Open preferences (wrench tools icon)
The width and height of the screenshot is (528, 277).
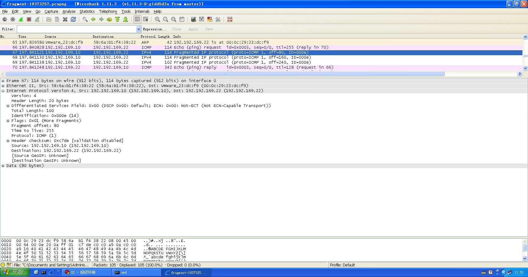(x=218, y=19)
